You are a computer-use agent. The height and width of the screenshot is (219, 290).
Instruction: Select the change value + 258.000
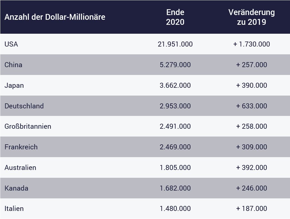pos(251,126)
